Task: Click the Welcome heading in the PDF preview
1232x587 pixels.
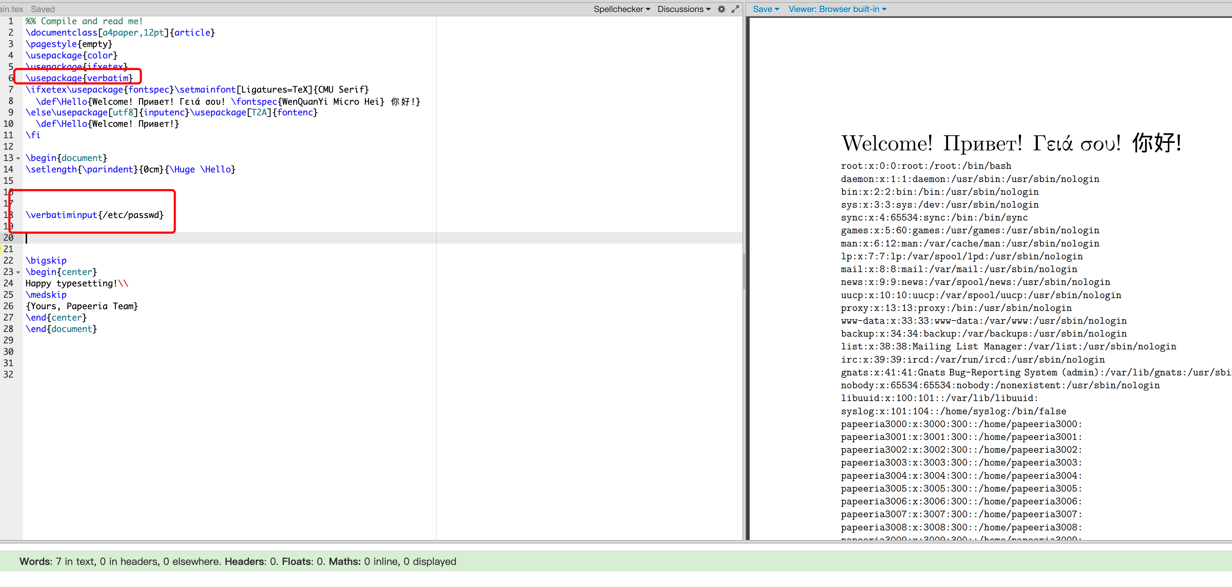Action: pyautogui.click(x=1010, y=143)
